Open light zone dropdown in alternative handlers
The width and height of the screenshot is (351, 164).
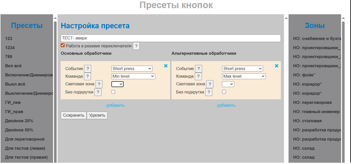click(228, 84)
